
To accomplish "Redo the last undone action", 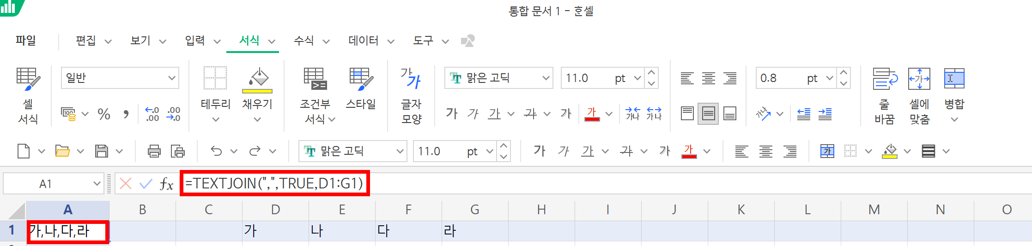I will (255, 151).
